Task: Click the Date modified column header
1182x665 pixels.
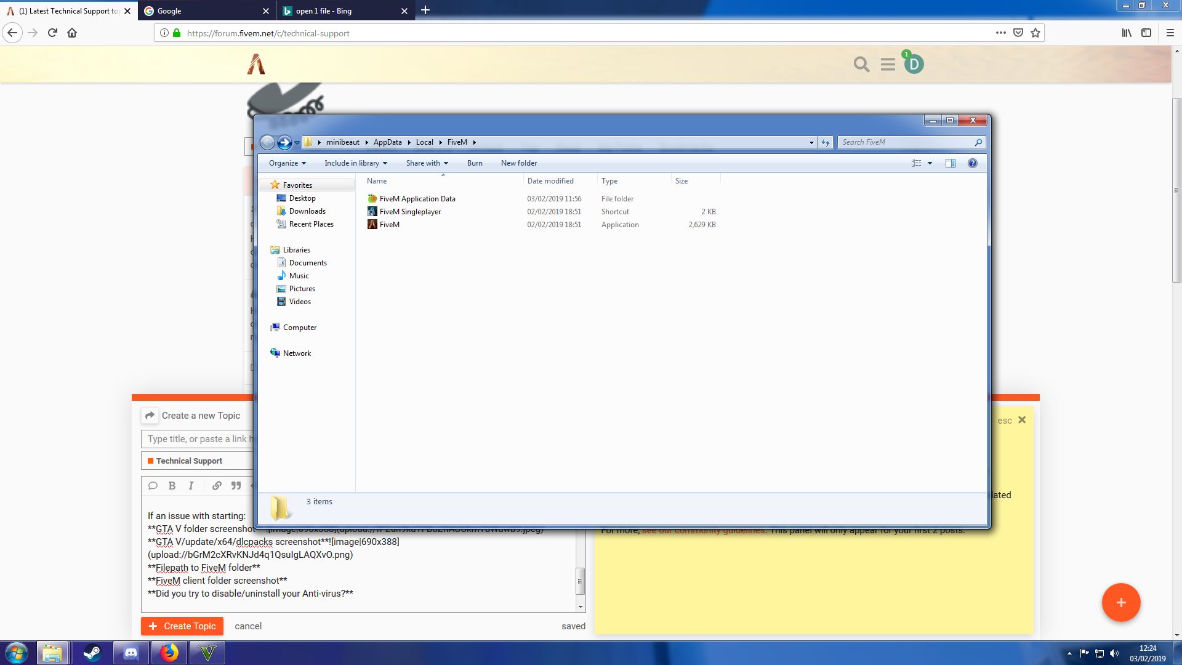Action: coord(560,181)
